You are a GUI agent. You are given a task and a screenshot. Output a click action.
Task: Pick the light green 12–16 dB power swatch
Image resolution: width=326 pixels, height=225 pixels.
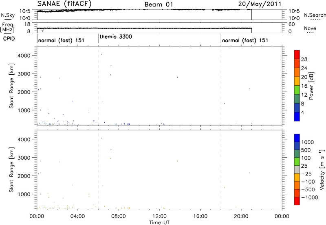pos(297,90)
